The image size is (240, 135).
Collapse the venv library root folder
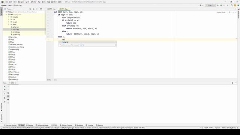pos(6,14)
